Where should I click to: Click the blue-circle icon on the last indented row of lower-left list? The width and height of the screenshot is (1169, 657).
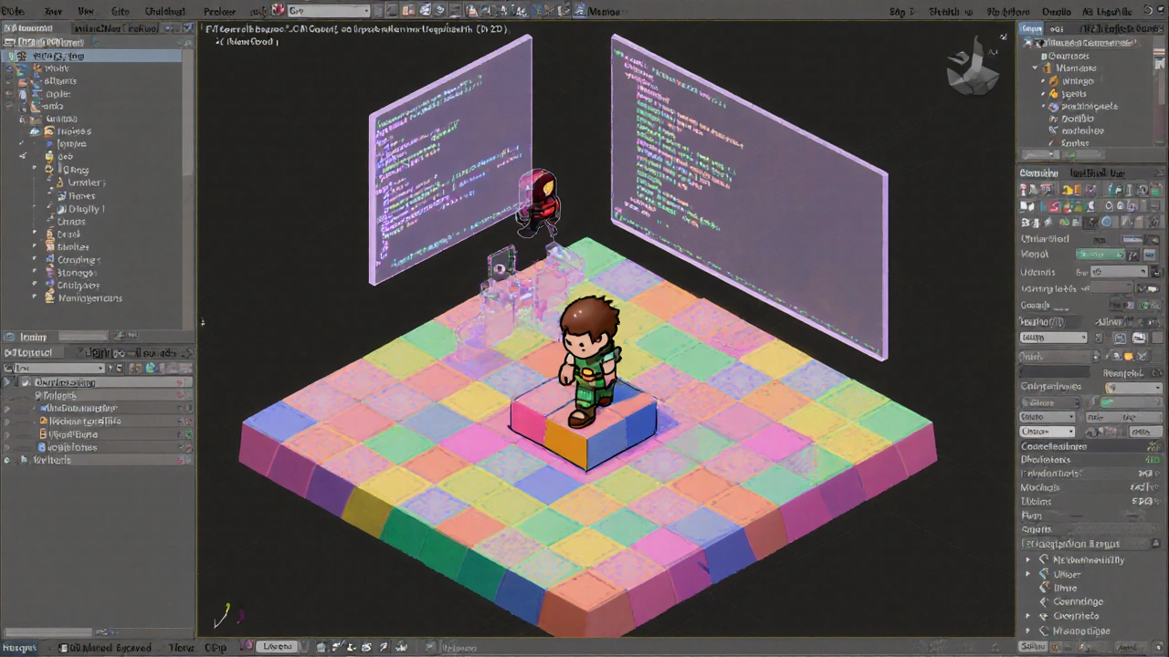tap(42, 447)
